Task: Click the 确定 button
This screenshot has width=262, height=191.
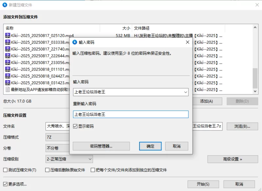Action: 150,146
